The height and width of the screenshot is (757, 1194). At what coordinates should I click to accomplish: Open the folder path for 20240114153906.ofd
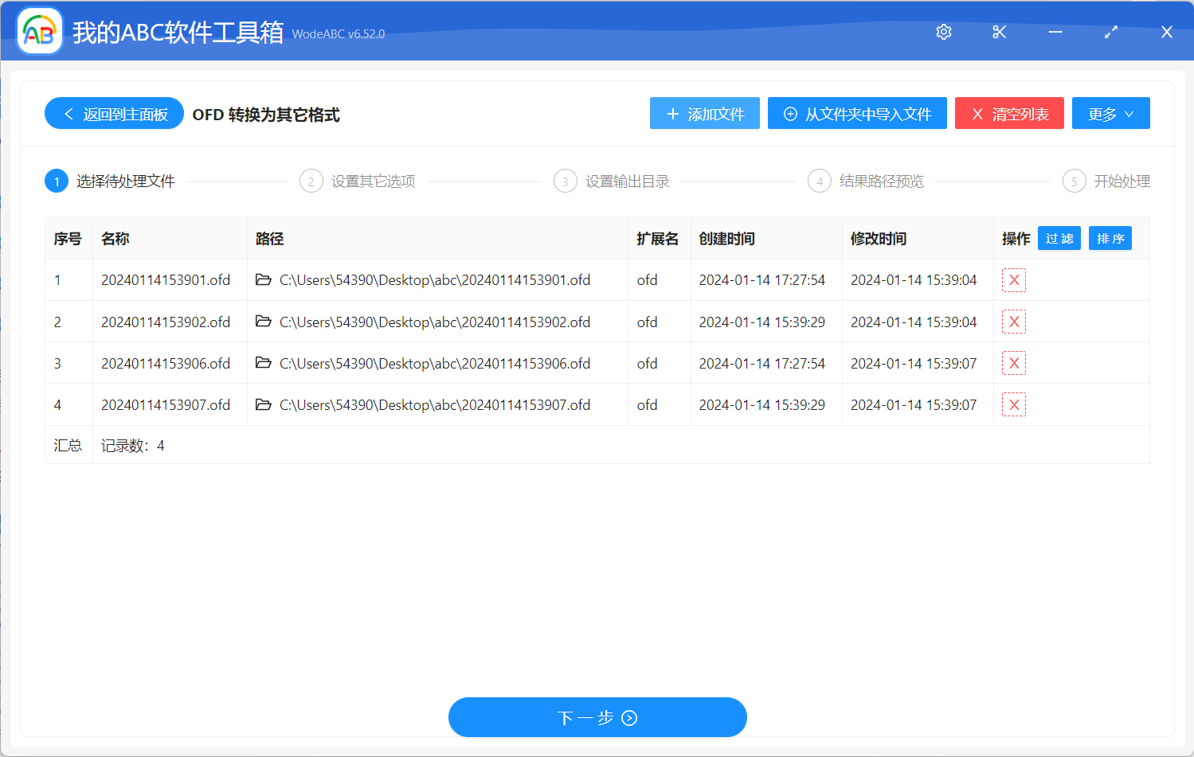coord(263,363)
